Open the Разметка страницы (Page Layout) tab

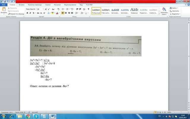point(35,5)
